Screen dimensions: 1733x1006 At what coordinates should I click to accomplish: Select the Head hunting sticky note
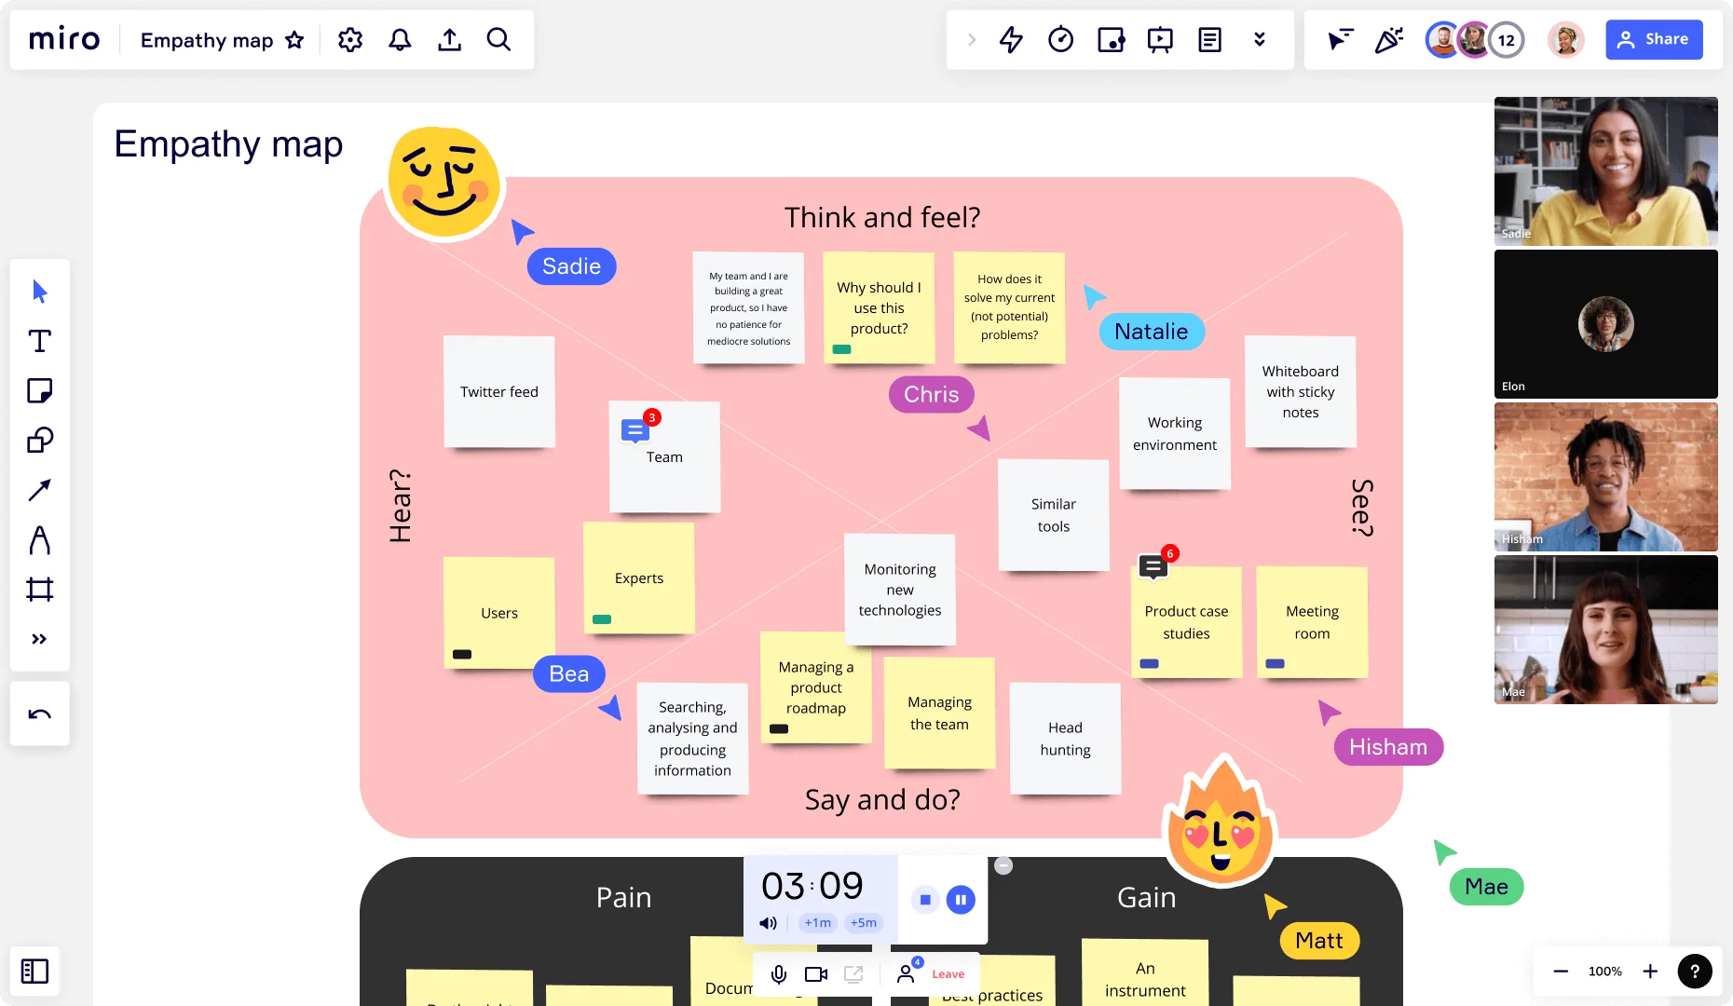[x=1066, y=739]
